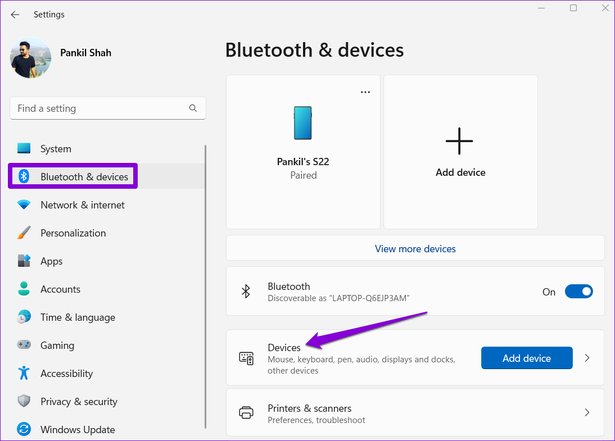Click the Gaming controller icon
615x441 pixels.
(x=24, y=345)
